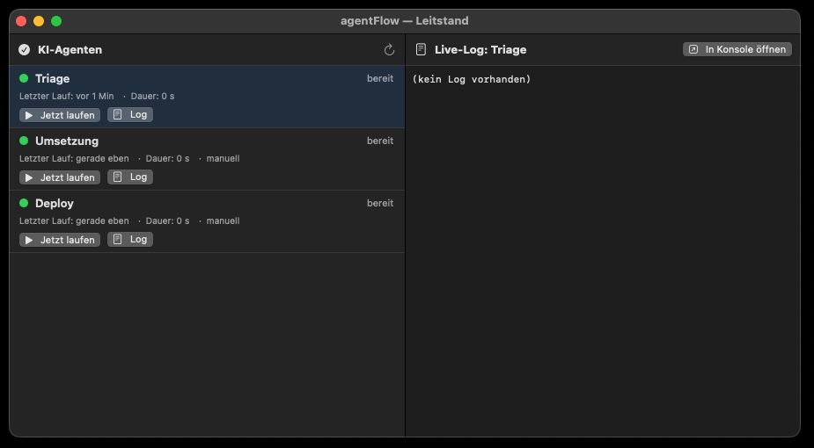The height and width of the screenshot is (448, 814).
Task: Click 'Letzter Lauf: gerade eben' under Deploy
Action: pos(74,220)
